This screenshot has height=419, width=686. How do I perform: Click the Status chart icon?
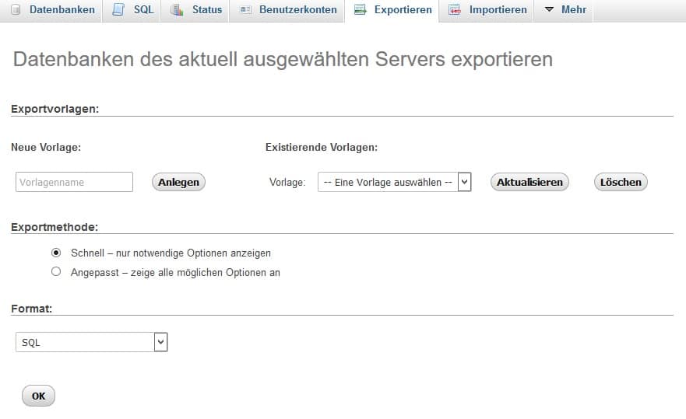[177, 10]
